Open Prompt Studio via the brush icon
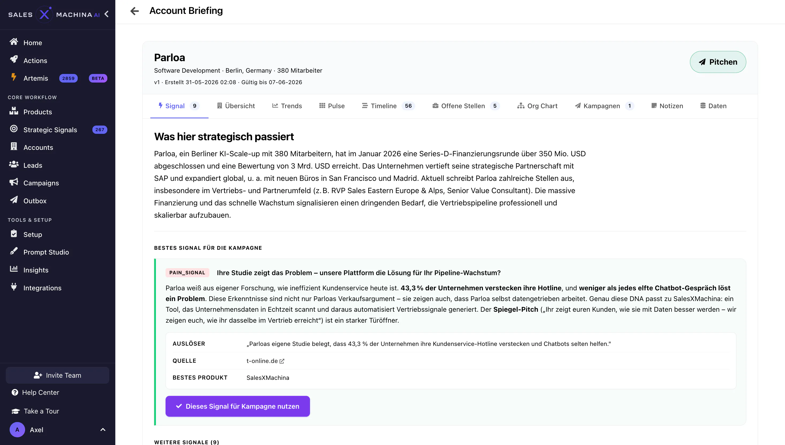The height and width of the screenshot is (445, 785). 14,251
